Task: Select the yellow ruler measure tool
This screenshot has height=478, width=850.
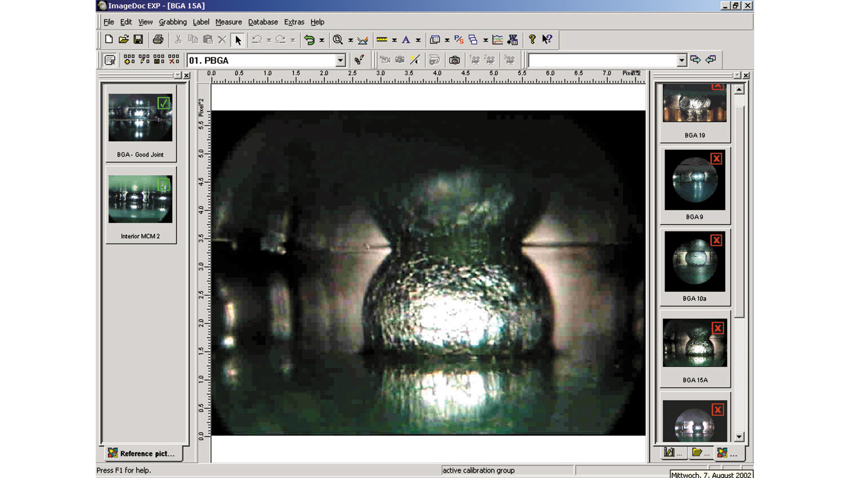Action: pos(382,40)
